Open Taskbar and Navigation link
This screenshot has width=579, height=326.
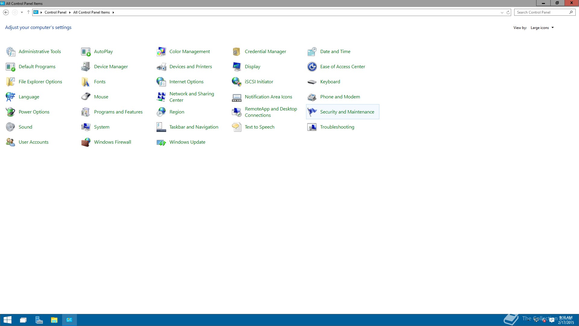click(194, 127)
